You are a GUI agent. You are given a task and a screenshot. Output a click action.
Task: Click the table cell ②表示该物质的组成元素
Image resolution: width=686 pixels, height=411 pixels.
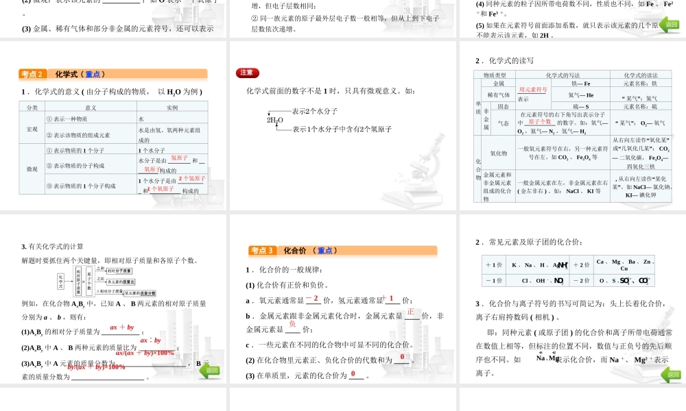(91, 135)
